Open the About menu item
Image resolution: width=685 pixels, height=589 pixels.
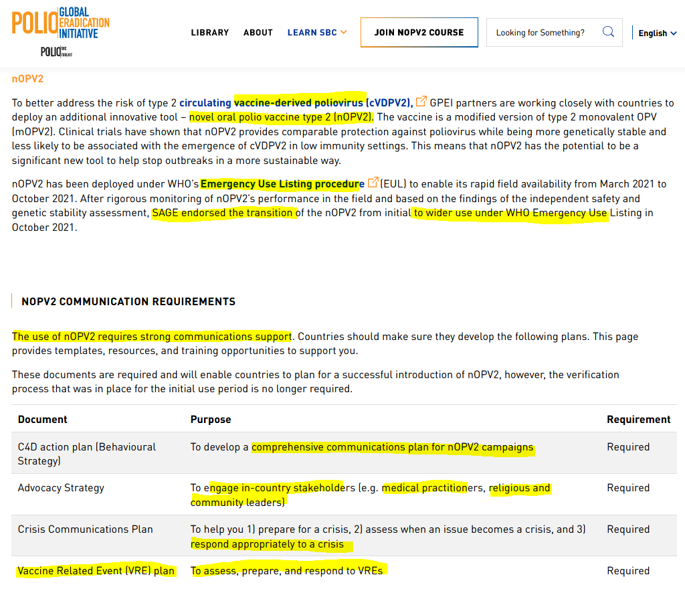258,32
